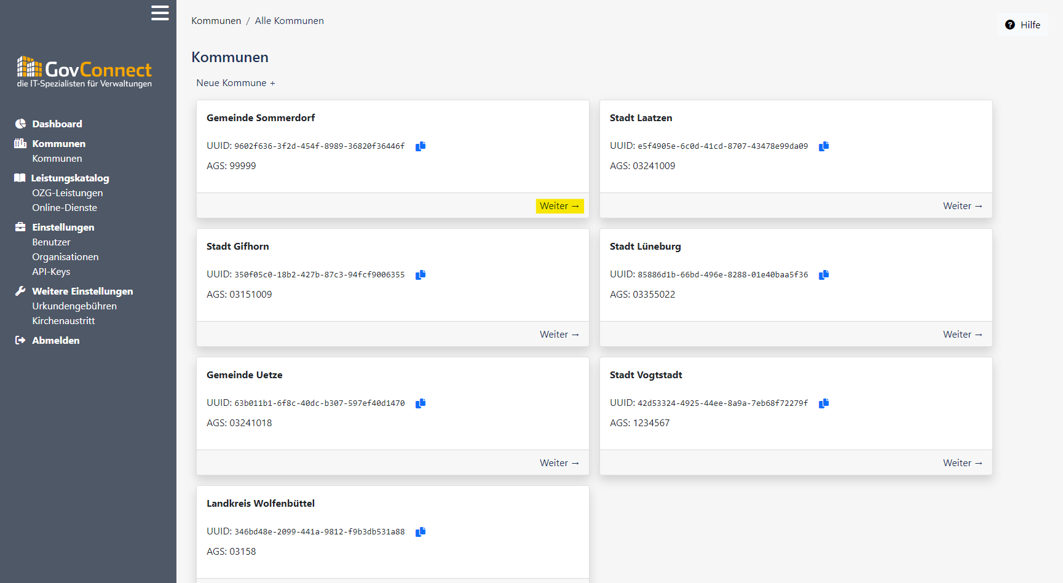
Task: Open Leistungskatalog sidebar section
Action: (x=70, y=178)
